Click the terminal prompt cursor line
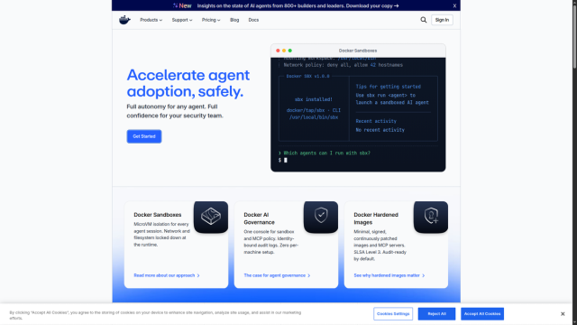This screenshot has width=577, height=325. click(282, 160)
